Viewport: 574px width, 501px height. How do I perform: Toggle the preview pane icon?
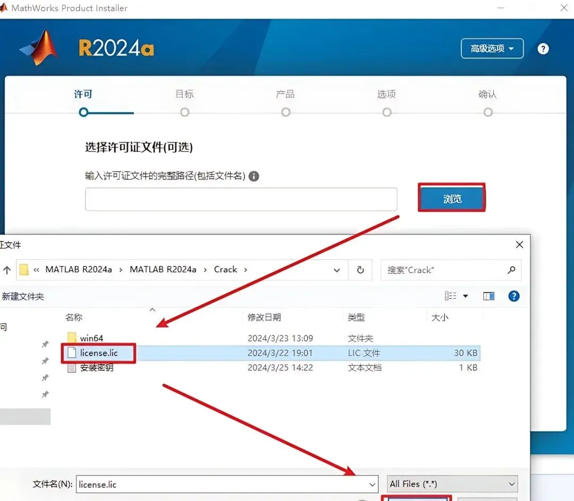pyautogui.click(x=489, y=296)
